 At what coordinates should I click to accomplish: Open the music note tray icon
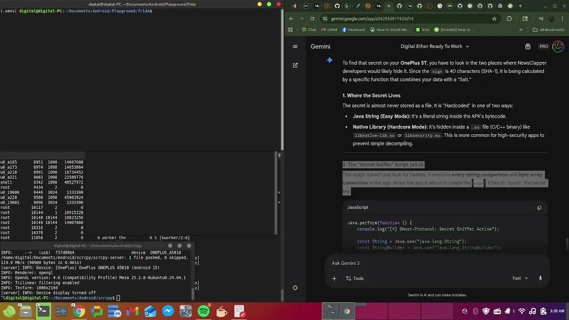(532, 311)
